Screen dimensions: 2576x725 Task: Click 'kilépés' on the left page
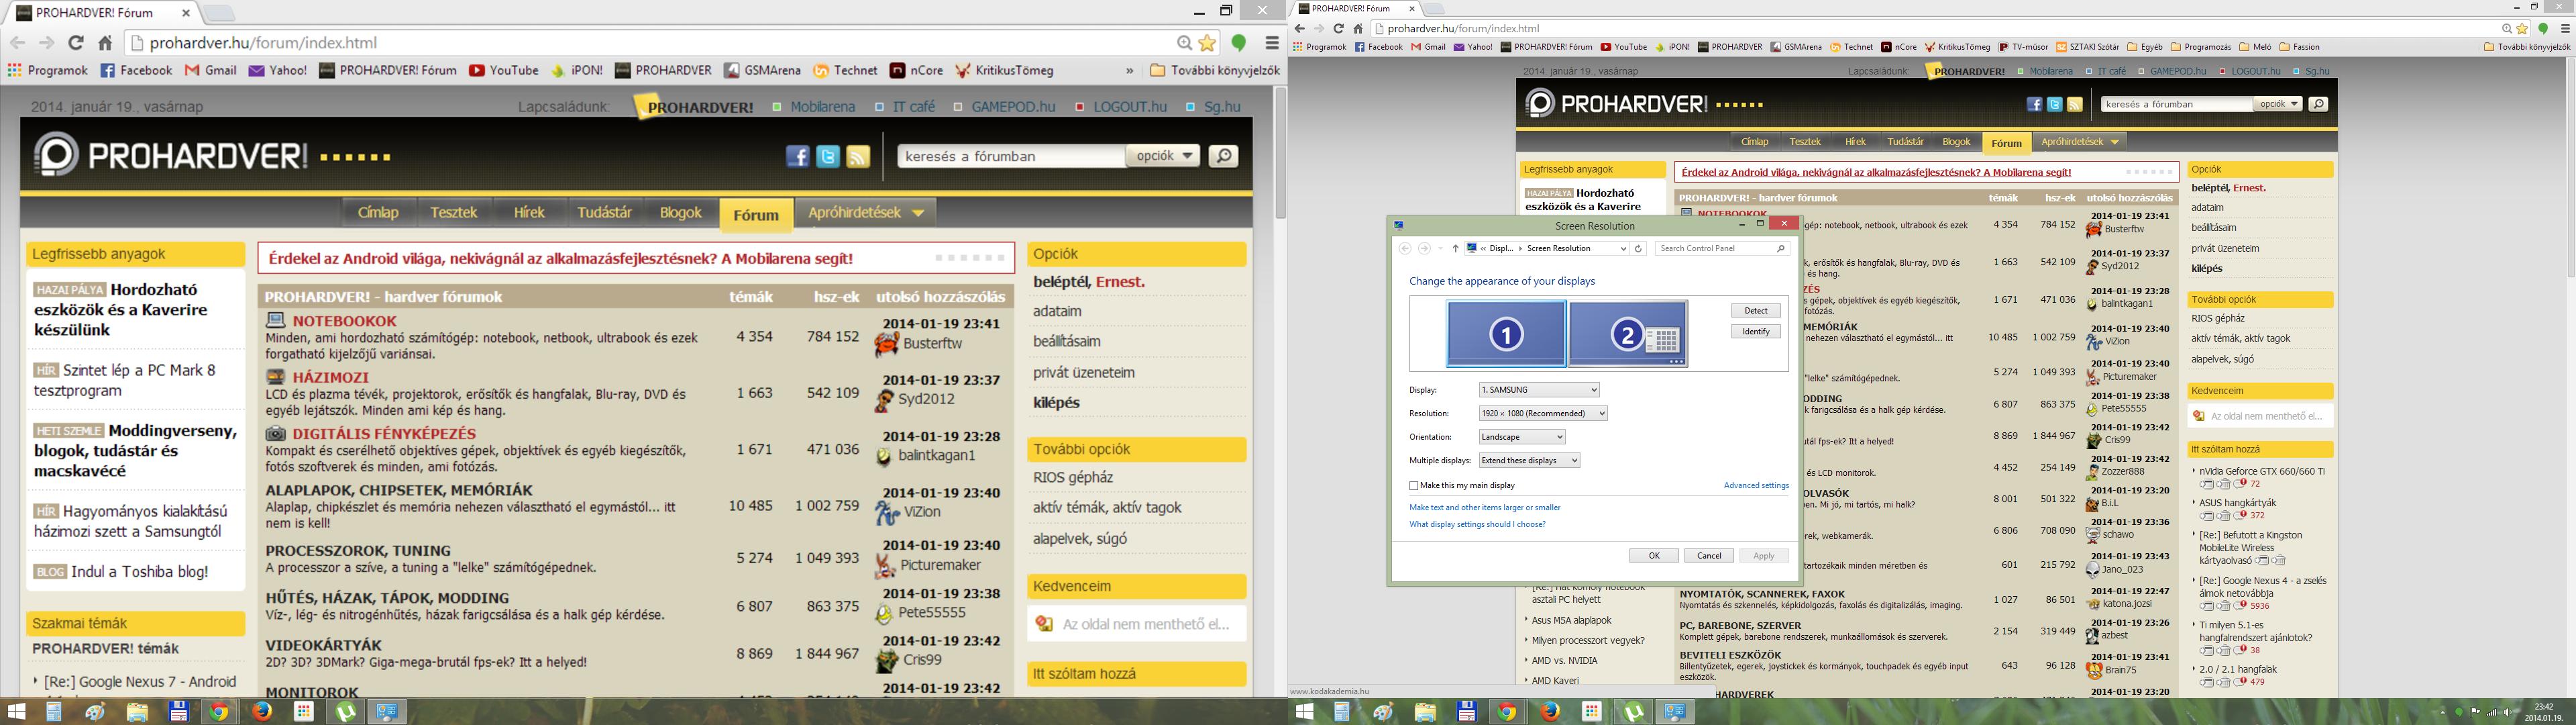click(1056, 403)
